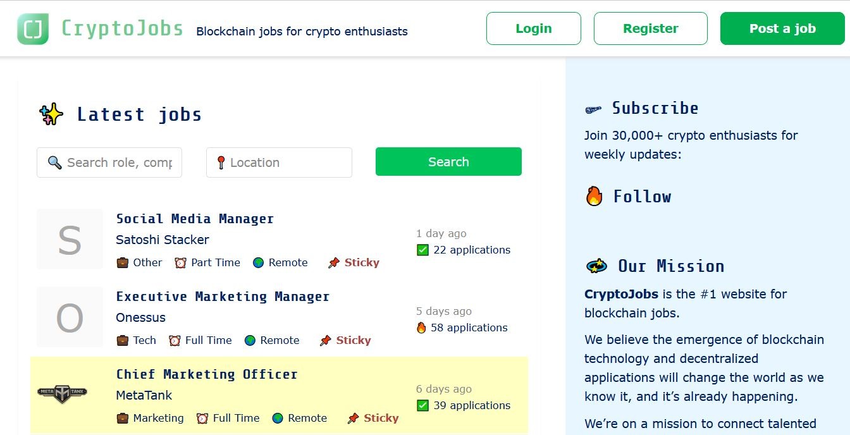The width and height of the screenshot is (850, 435).
Task: Click the 58 applications text
Action: [x=469, y=328]
